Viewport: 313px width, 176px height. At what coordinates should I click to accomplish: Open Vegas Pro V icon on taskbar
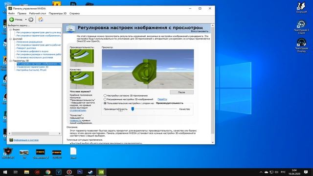pos(59,172)
